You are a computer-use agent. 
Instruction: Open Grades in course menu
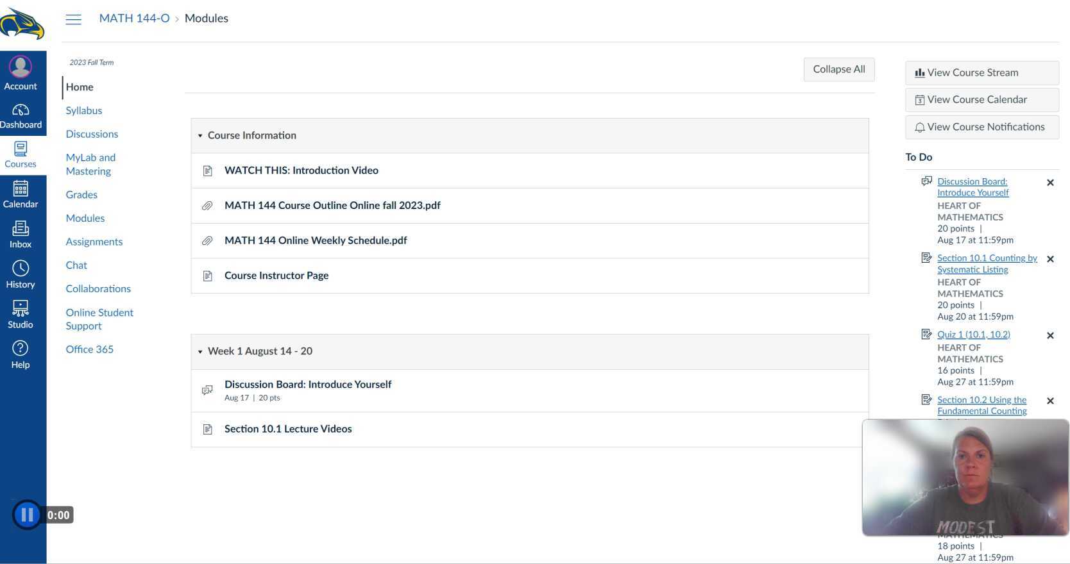81,195
